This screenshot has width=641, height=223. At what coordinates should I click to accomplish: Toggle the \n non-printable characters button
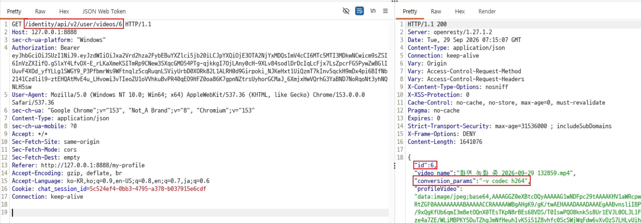[x=373, y=11]
